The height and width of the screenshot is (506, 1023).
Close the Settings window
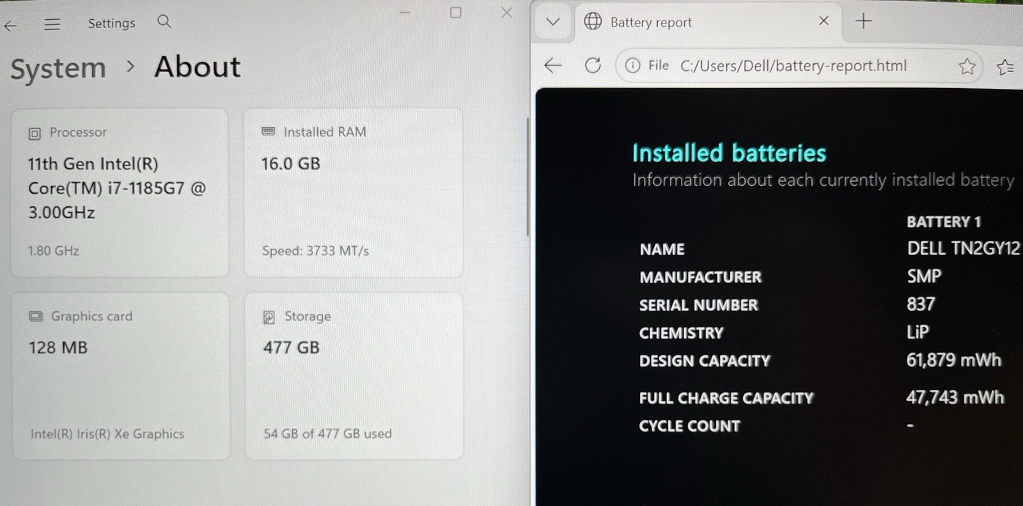(x=507, y=12)
